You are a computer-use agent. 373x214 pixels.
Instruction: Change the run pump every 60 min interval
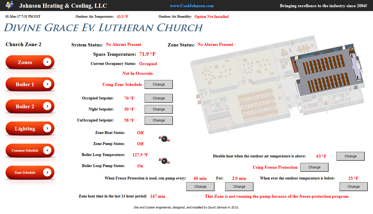point(200,187)
